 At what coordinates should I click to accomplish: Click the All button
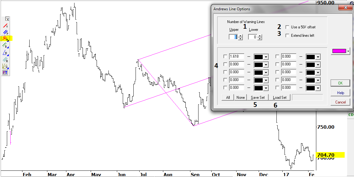228,98
